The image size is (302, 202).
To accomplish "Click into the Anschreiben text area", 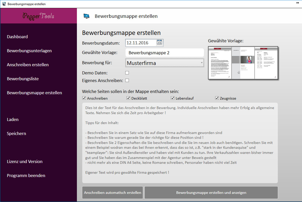I will click(x=180, y=143).
